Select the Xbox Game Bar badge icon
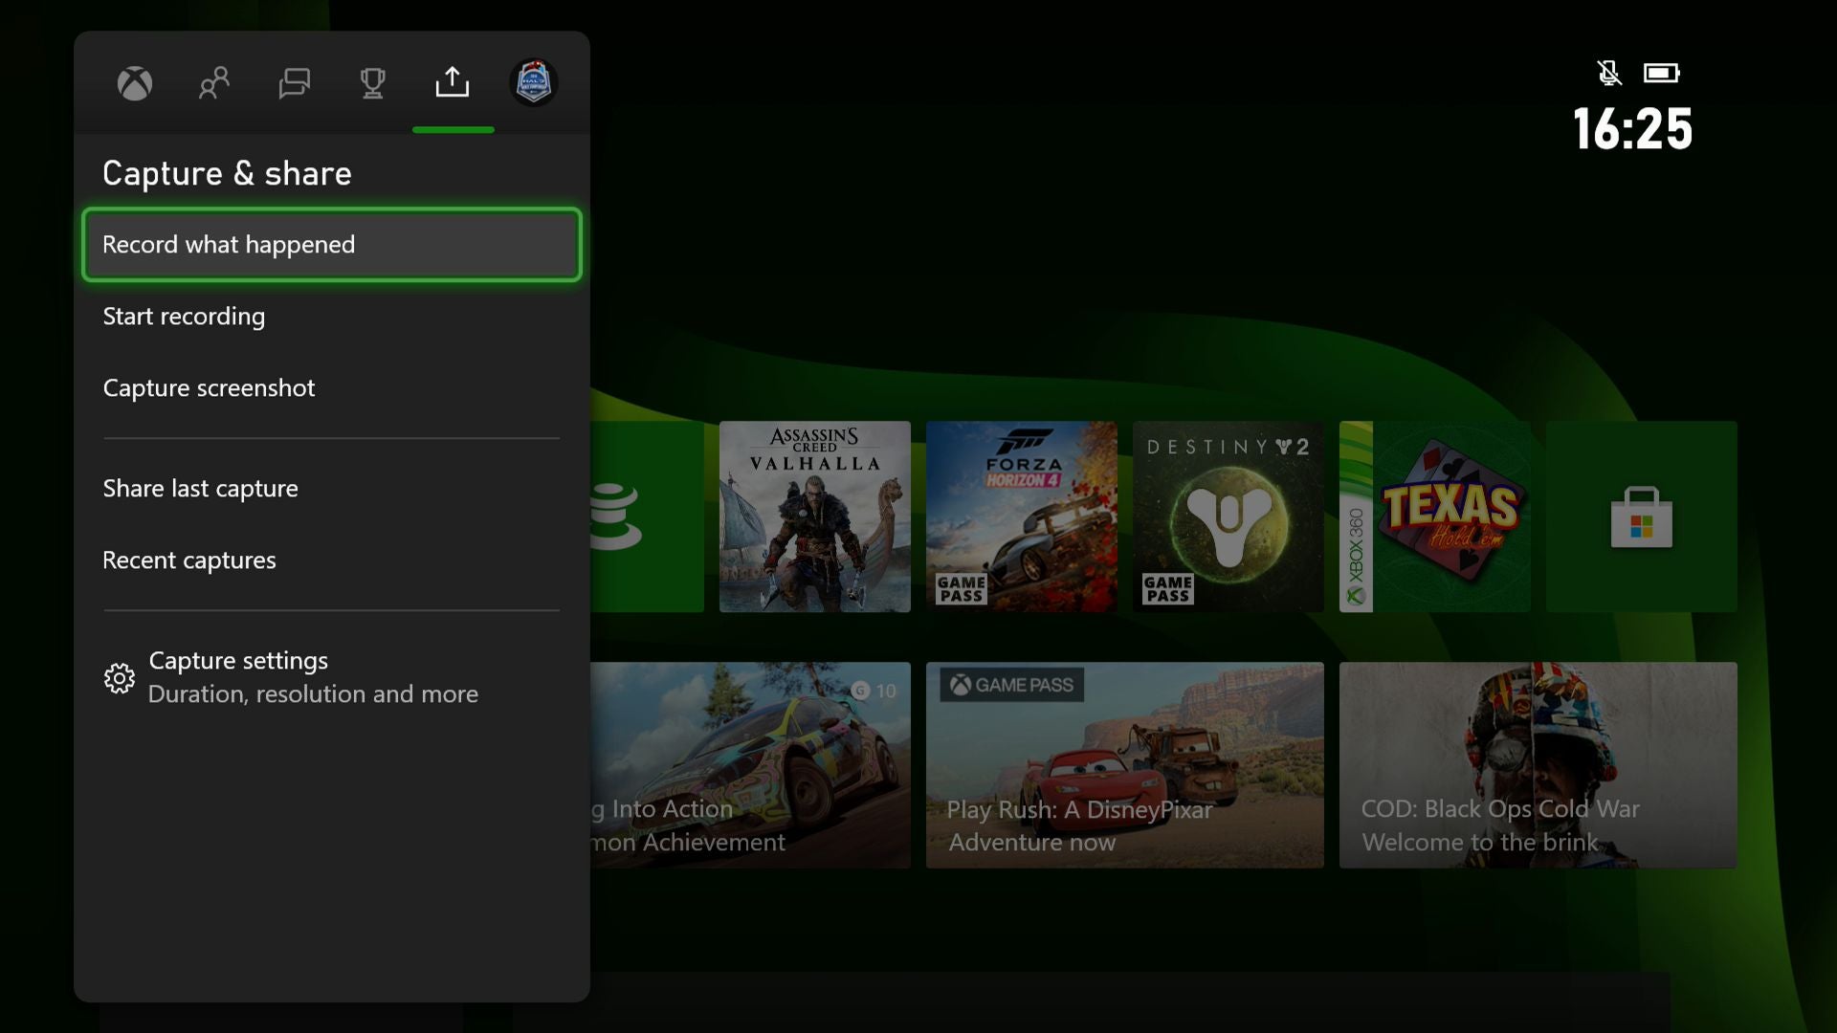Image resolution: width=1837 pixels, height=1033 pixels. pyautogui.click(x=534, y=82)
